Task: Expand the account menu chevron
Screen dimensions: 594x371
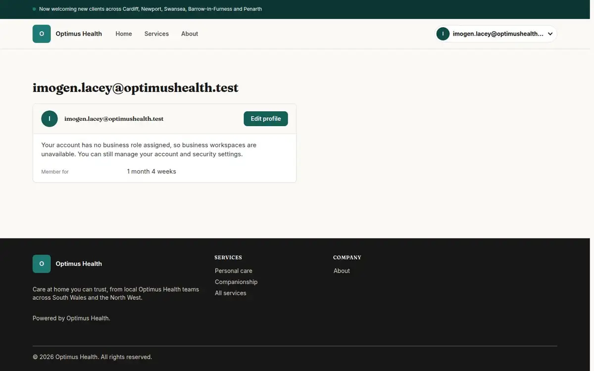Action: pyautogui.click(x=550, y=34)
